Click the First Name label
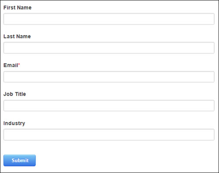Image resolution: width=219 pixels, height=173 pixels. click(x=18, y=7)
